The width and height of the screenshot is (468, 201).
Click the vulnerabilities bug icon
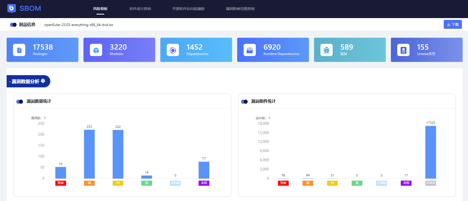(x=327, y=50)
